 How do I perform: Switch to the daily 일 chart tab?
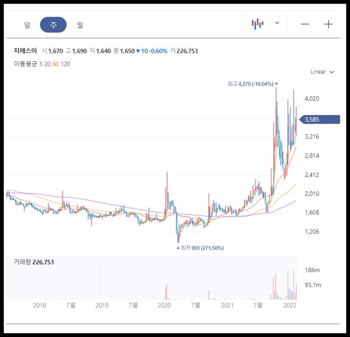pyautogui.click(x=27, y=25)
